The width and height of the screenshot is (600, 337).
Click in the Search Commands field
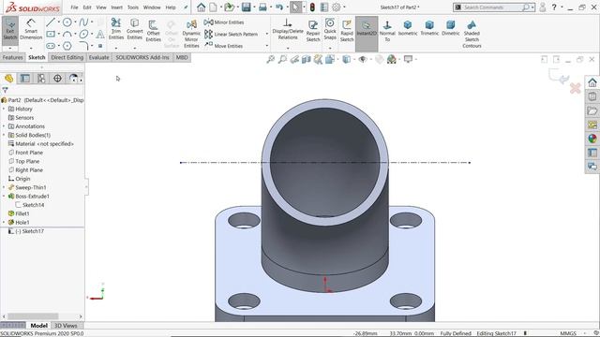tap(491, 7)
